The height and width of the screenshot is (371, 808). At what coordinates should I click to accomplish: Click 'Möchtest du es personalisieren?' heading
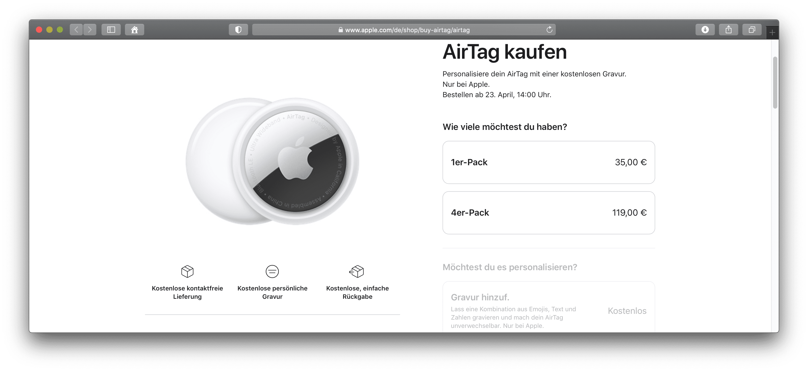point(510,267)
